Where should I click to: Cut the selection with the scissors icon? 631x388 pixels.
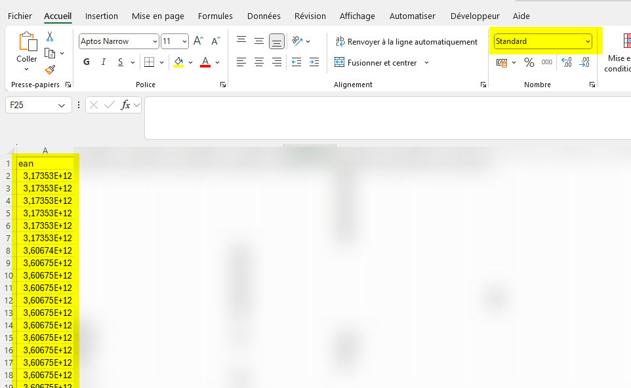tap(49, 35)
